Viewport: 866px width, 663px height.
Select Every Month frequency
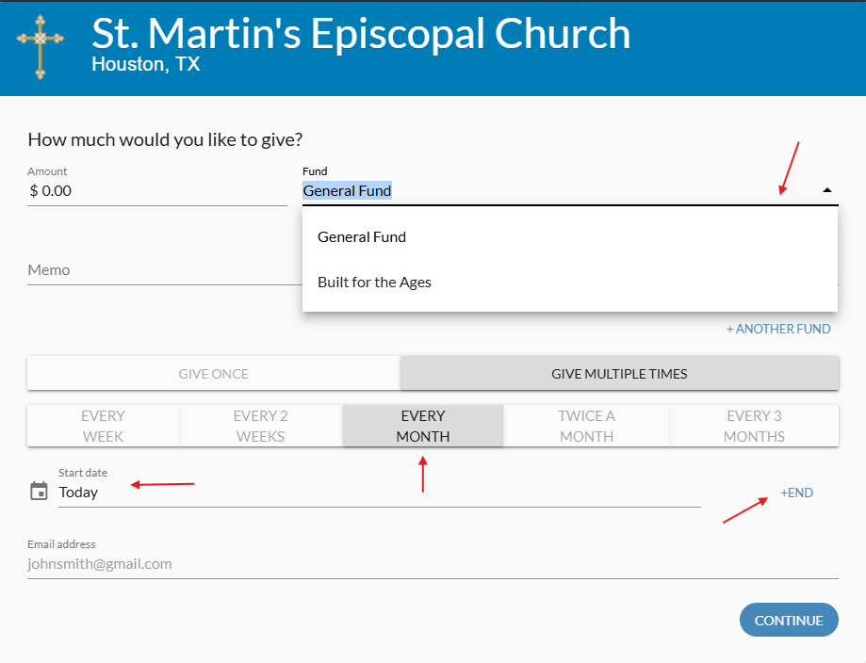(x=423, y=426)
